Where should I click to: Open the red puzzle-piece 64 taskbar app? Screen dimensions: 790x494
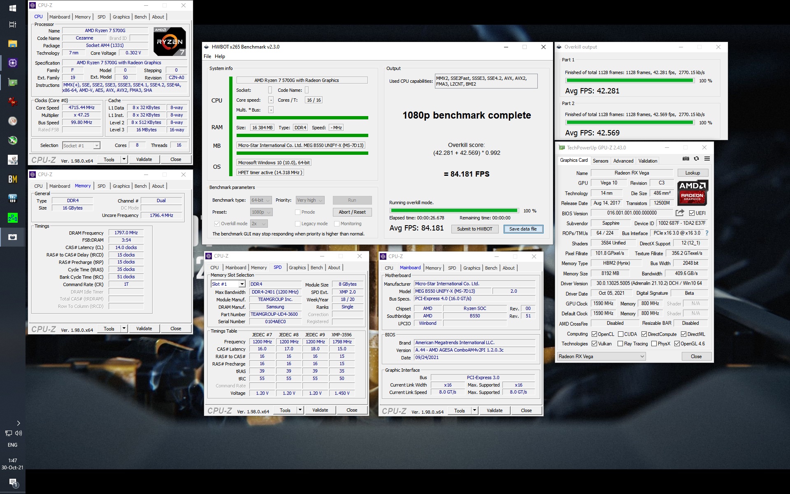coord(12,102)
